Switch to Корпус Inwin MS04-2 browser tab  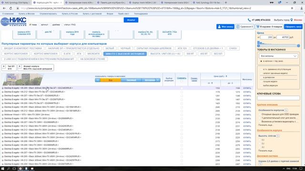(x=144, y=3)
